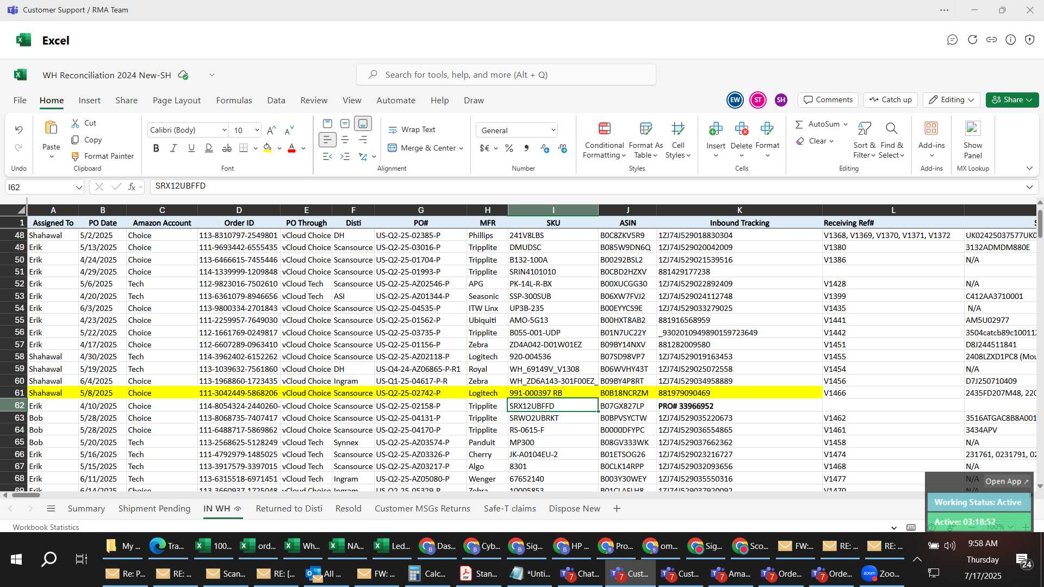
Task: Add a new sheet with plus button
Action: coord(617,509)
